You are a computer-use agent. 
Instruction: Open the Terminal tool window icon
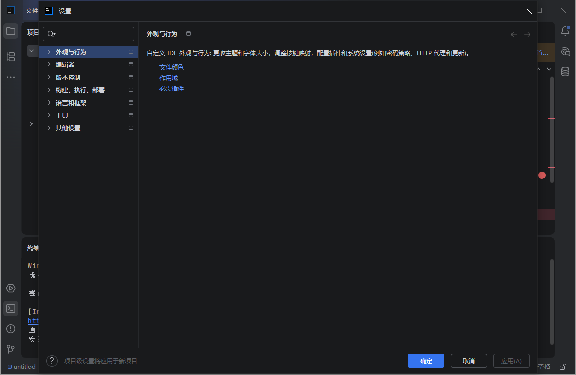[10, 309]
